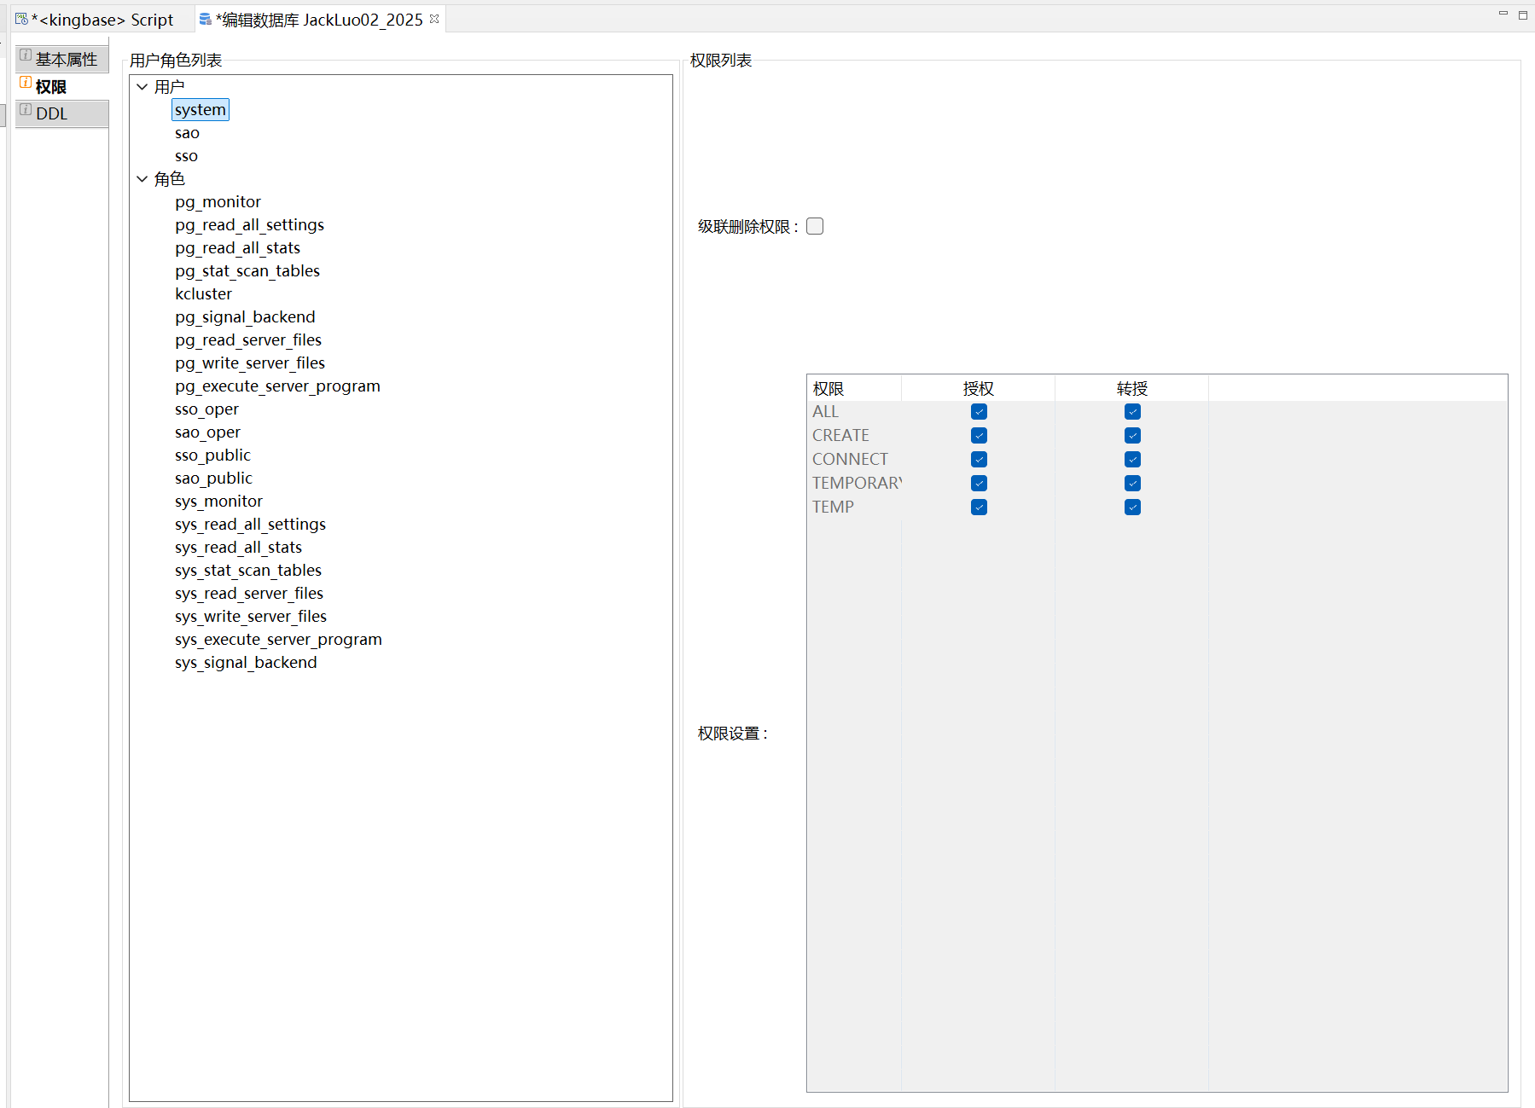Collapse the 角色 tree node
This screenshot has width=1535, height=1108.
pyautogui.click(x=142, y=179)
